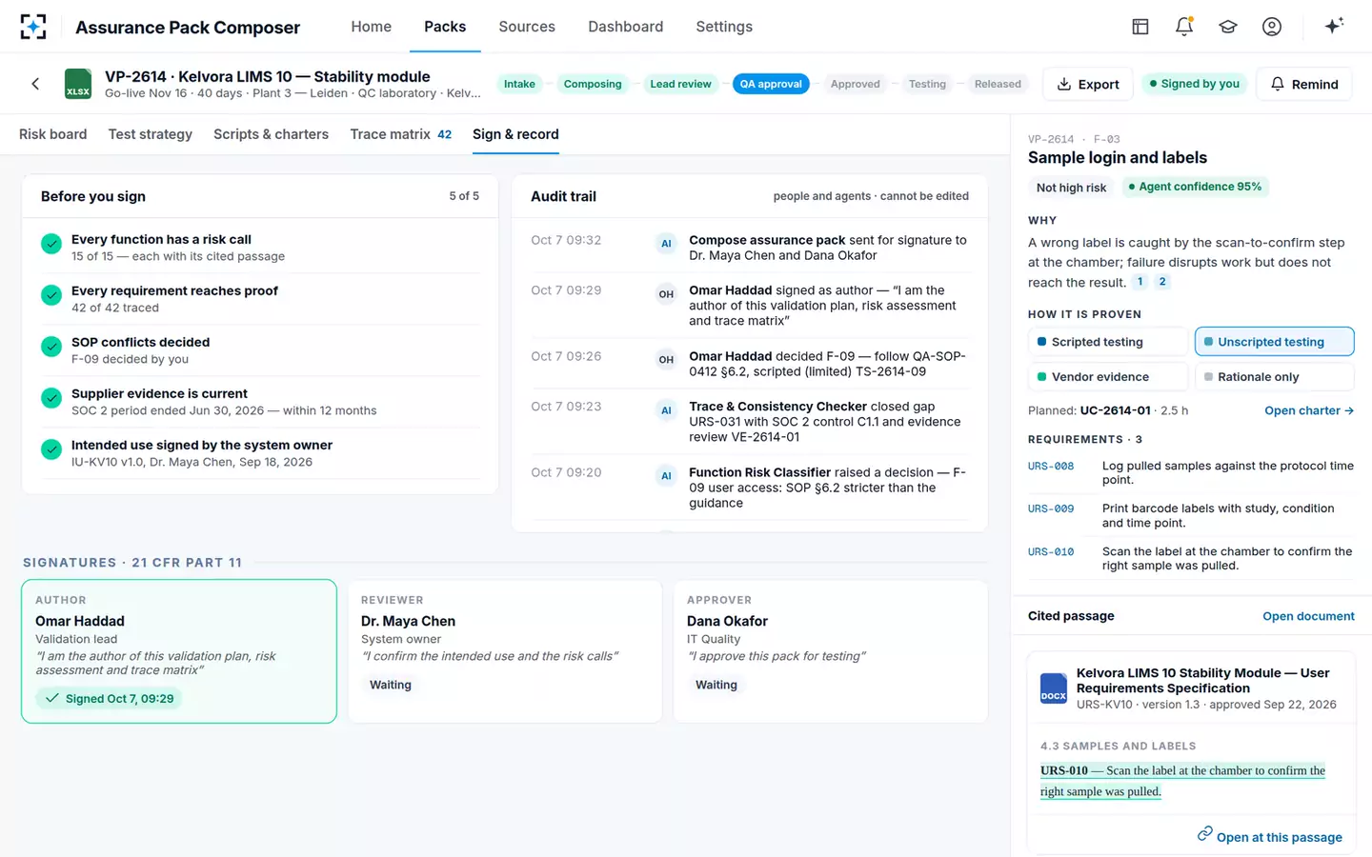1372x857 pixels.
Task: Open the Reviewer card for Dr. Maya Chen
Action: coord(505,651)
